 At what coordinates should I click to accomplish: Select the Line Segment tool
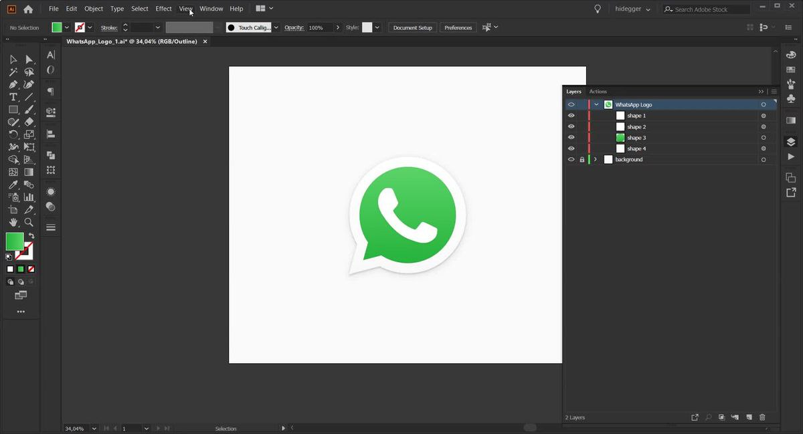point(29,97)
